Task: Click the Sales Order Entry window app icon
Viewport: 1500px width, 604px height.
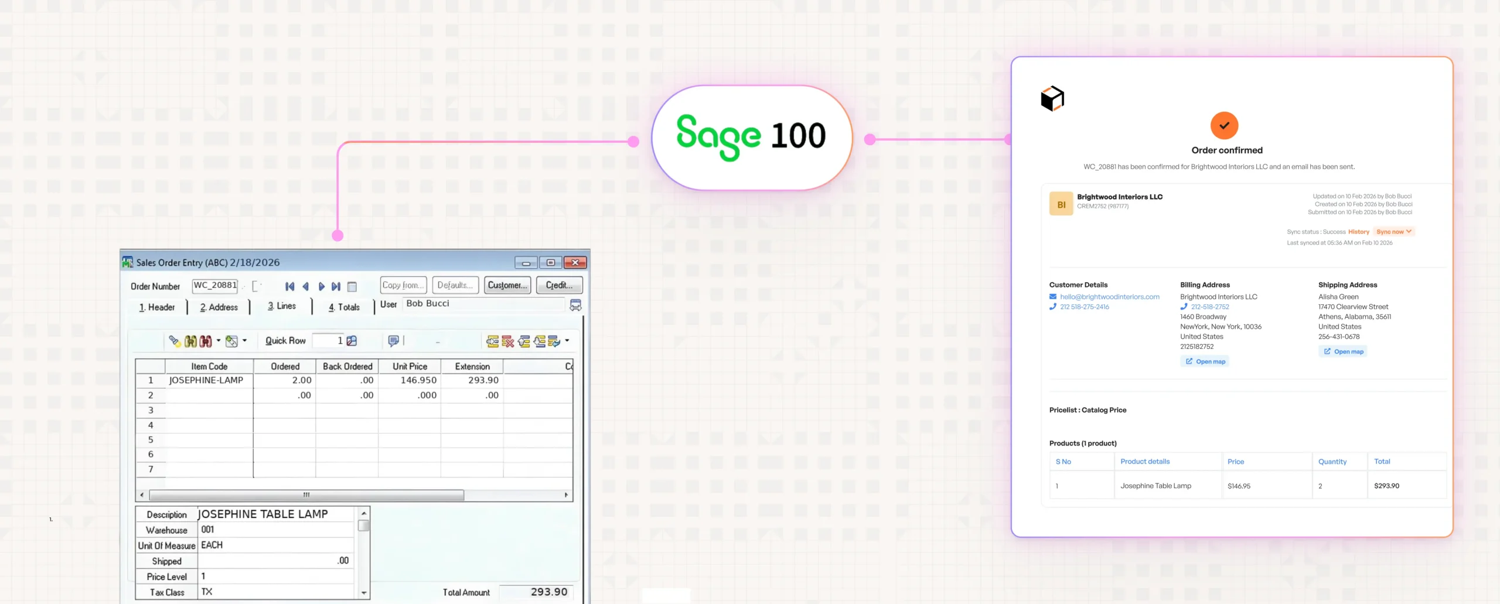Action: 127,262
